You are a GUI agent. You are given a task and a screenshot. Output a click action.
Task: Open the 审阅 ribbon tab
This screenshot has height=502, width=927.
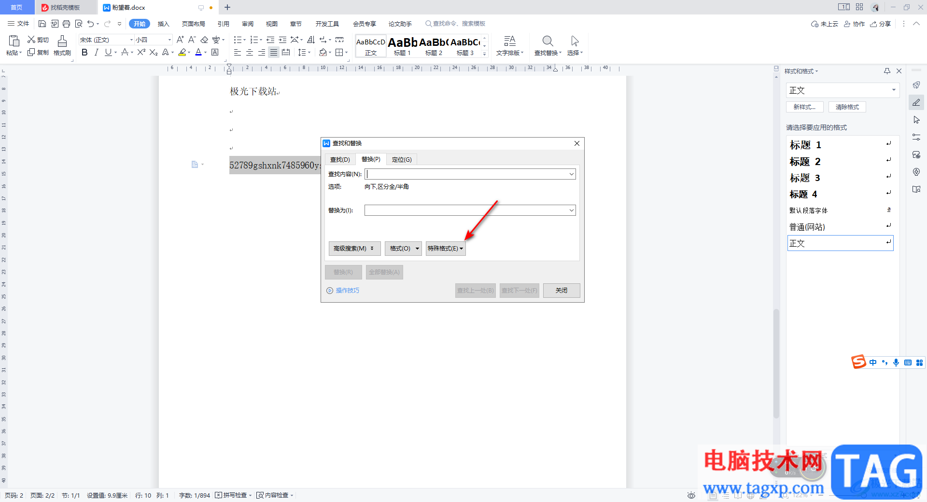248,24
